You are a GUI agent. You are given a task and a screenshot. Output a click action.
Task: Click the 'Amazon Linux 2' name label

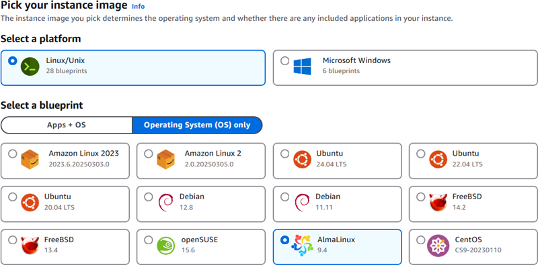point(213,154)
